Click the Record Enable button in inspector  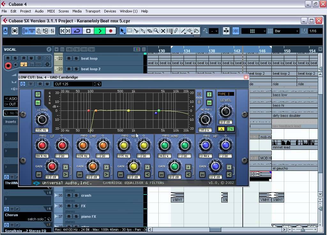tap(8, 66)
